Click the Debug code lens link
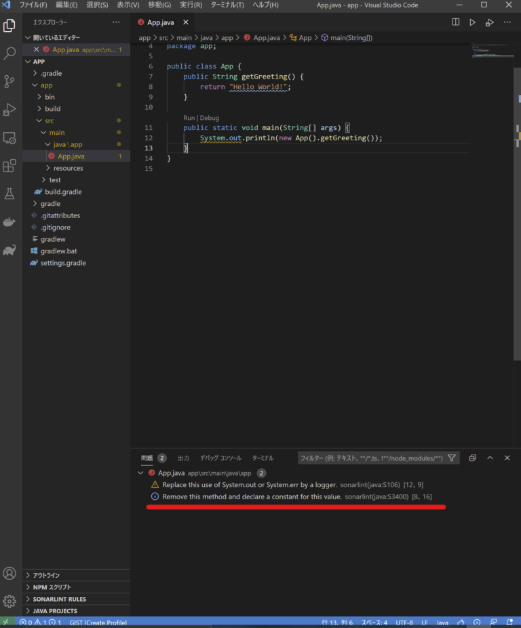The width and height of the screenshot is (521, 628). 210,118
